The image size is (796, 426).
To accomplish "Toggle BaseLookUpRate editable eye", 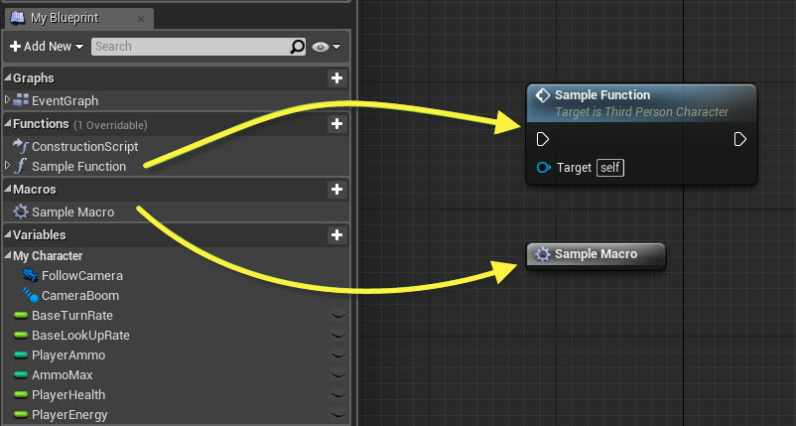I will 338,335.
